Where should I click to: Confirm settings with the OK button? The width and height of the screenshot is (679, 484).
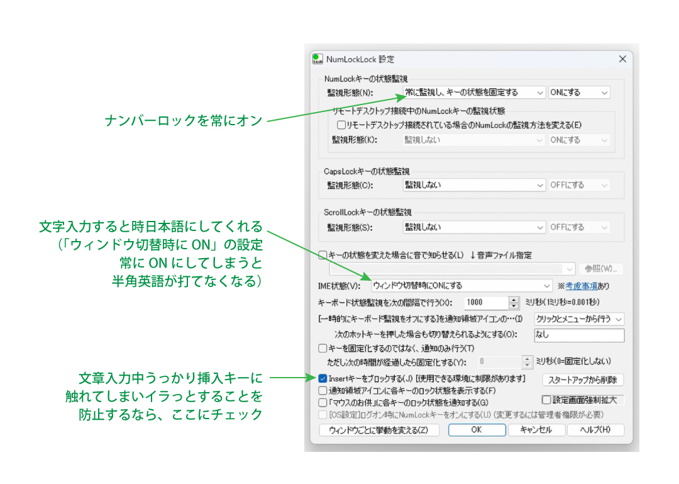coord(477,430)
